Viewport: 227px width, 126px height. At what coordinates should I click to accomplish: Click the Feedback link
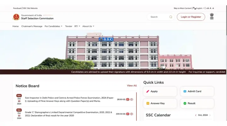(17, 8)
